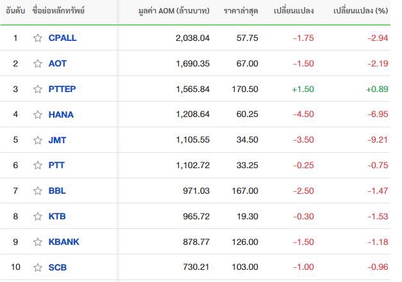Toggle the favorite star beside PTTEP
The image size is (402, 282).
(x=38, y=89)
